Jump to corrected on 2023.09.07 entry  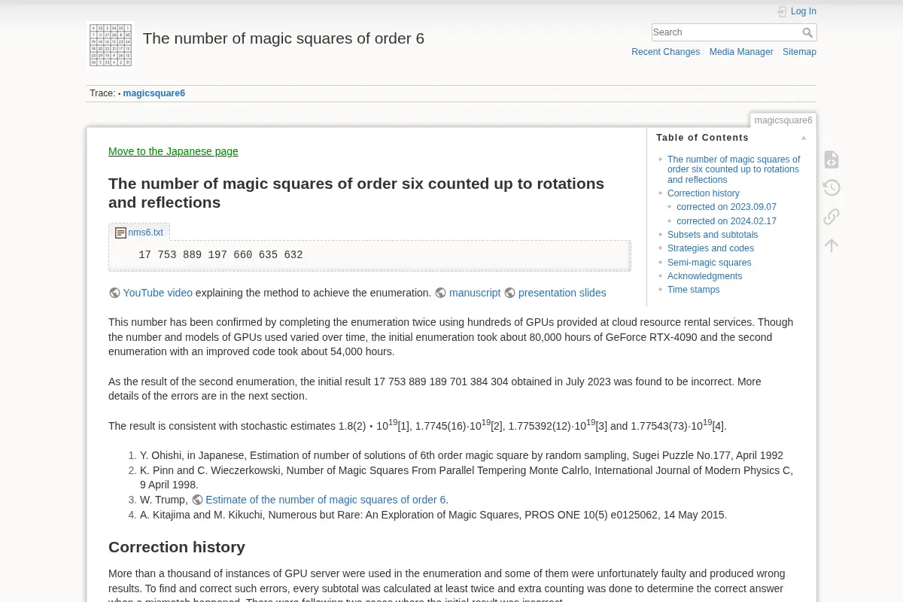(726, 207)
